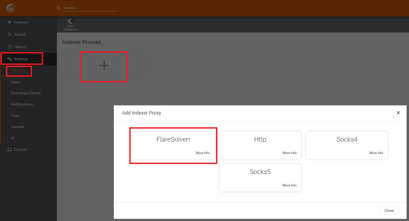Open More Info for Http

pos(290,153)
